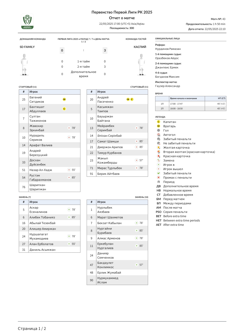Click substituted-in icon for Алан Ерболатов
Screen dimensions: 236x334
pos(69,244)
